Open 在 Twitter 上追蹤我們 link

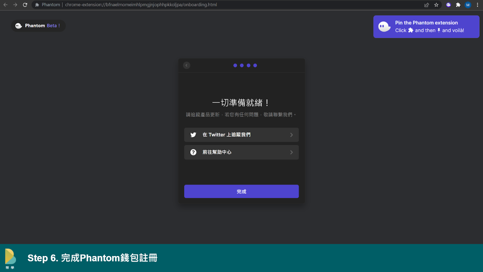pos(226,135)
